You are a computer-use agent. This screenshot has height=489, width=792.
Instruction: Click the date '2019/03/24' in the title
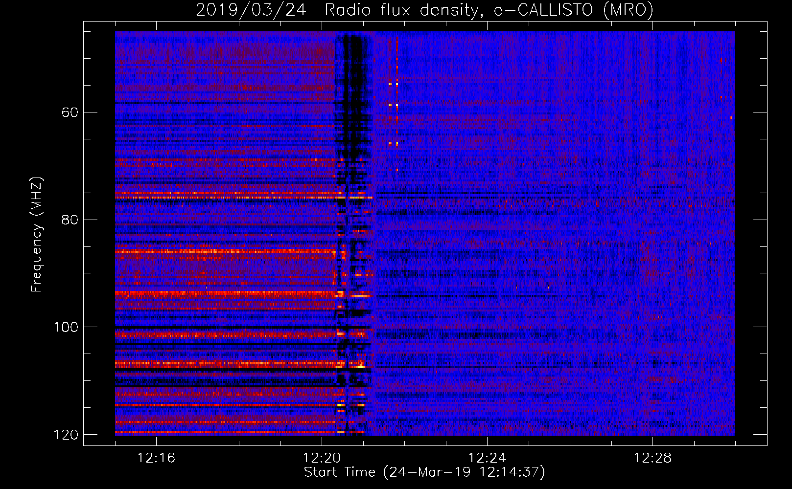coord(251,10)
